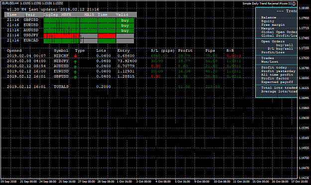The width and height of the screenshot is (311, 185).
Task: Click the Opened column header
Action: pos(14,51)
